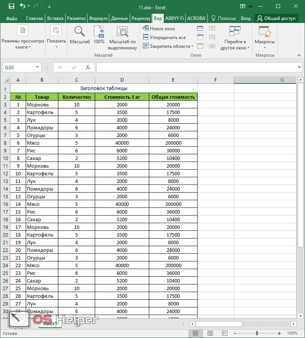Expand the formula bar chevron
This screenshot has height=338, width=305.
click(299, 67)
